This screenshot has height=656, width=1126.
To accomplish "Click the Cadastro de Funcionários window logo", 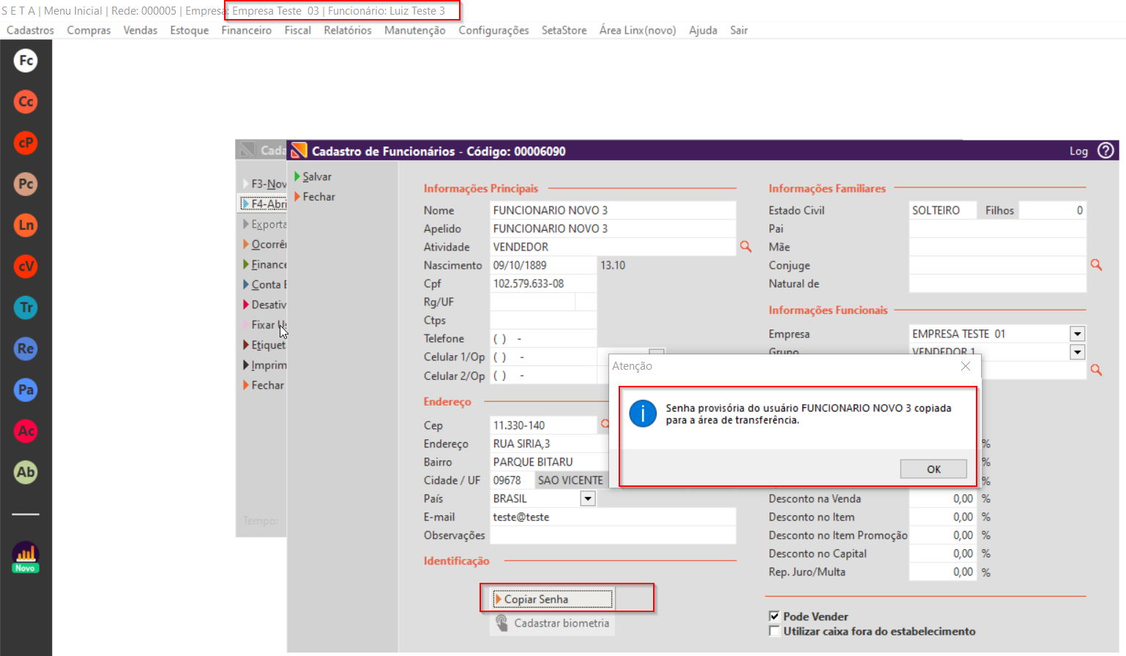I will pos(299,151).
